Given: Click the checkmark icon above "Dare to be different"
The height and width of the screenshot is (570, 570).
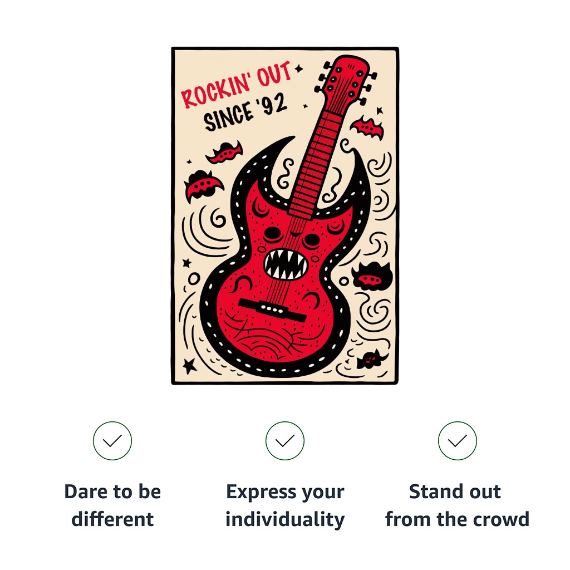Looking at the screenshot, I should pyautogui.click(x=112, y=441).
